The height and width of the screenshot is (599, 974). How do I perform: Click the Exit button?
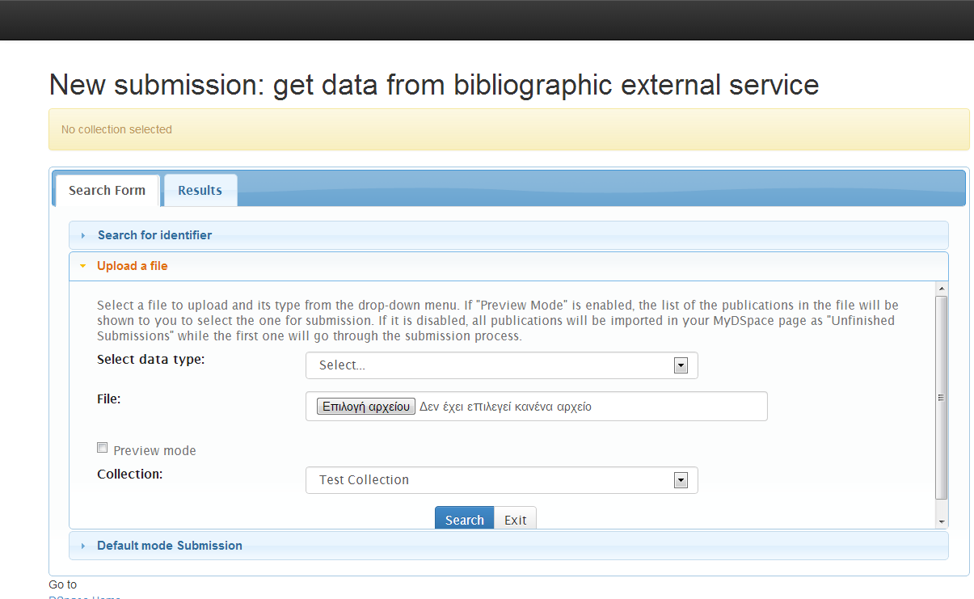[515, 519]
